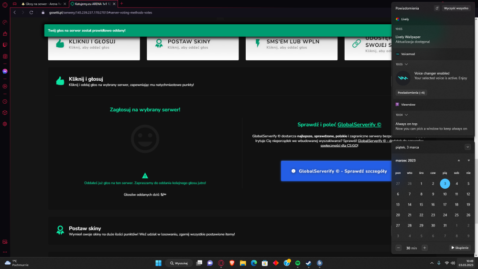Switch to the Głosy na serwer tab
478x269 pixels.
point(43,4)
